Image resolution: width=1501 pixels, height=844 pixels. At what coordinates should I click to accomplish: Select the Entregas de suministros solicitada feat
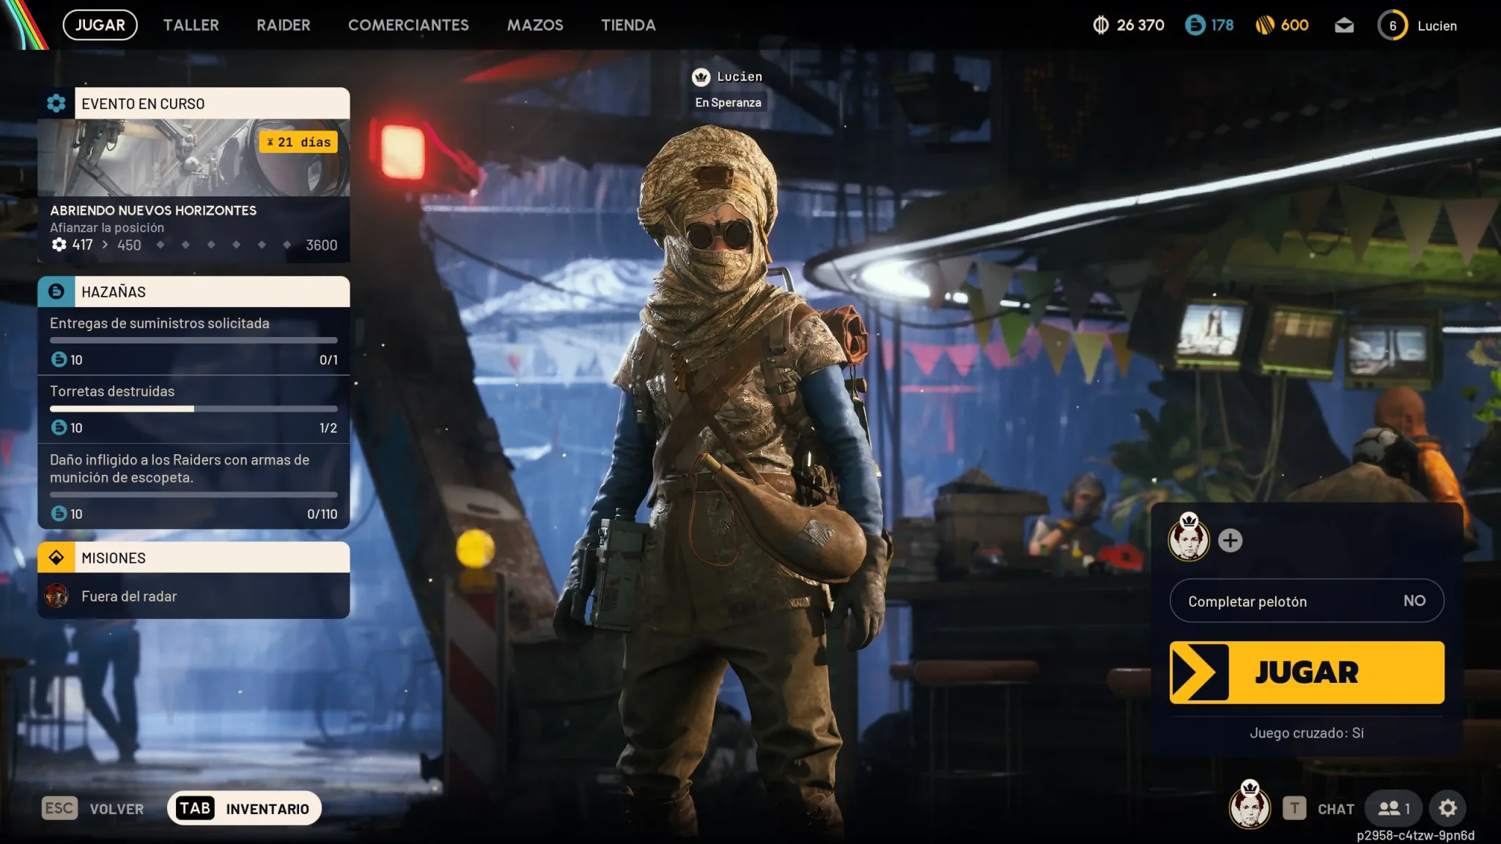193,341
